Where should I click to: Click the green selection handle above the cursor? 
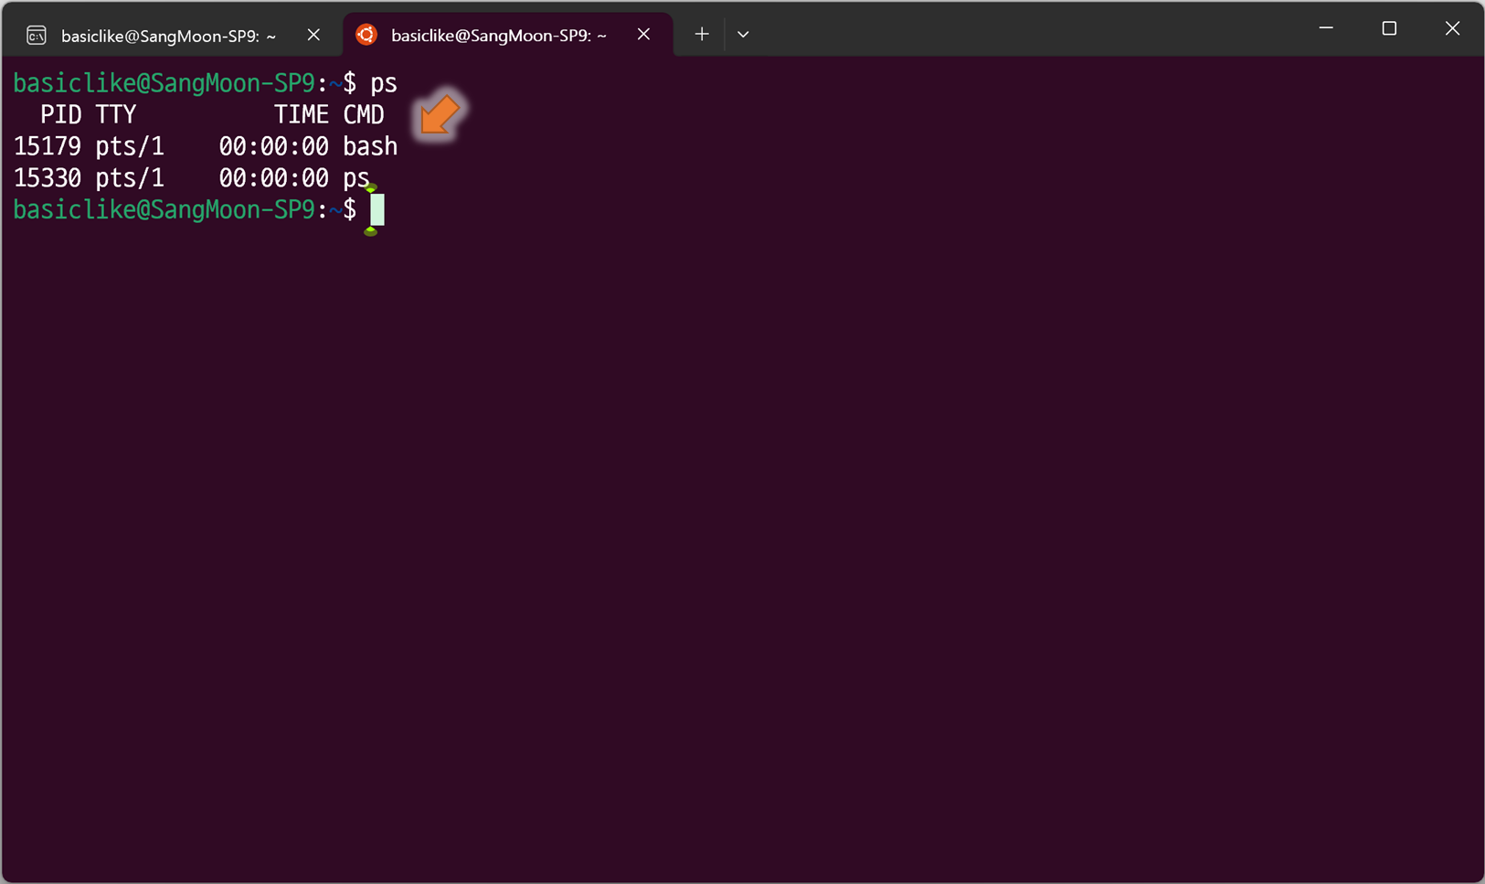(370, 187)
